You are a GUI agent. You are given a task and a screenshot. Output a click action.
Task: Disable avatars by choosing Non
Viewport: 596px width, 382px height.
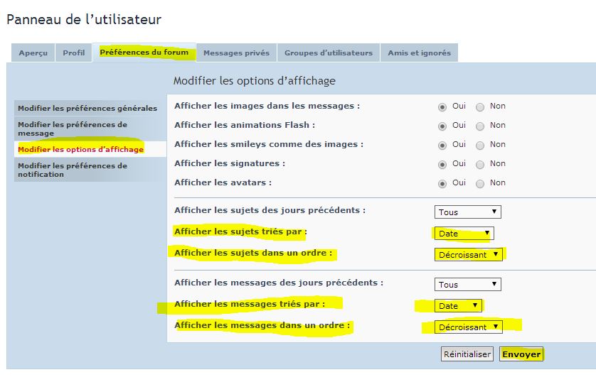click(x=480, y=183)
